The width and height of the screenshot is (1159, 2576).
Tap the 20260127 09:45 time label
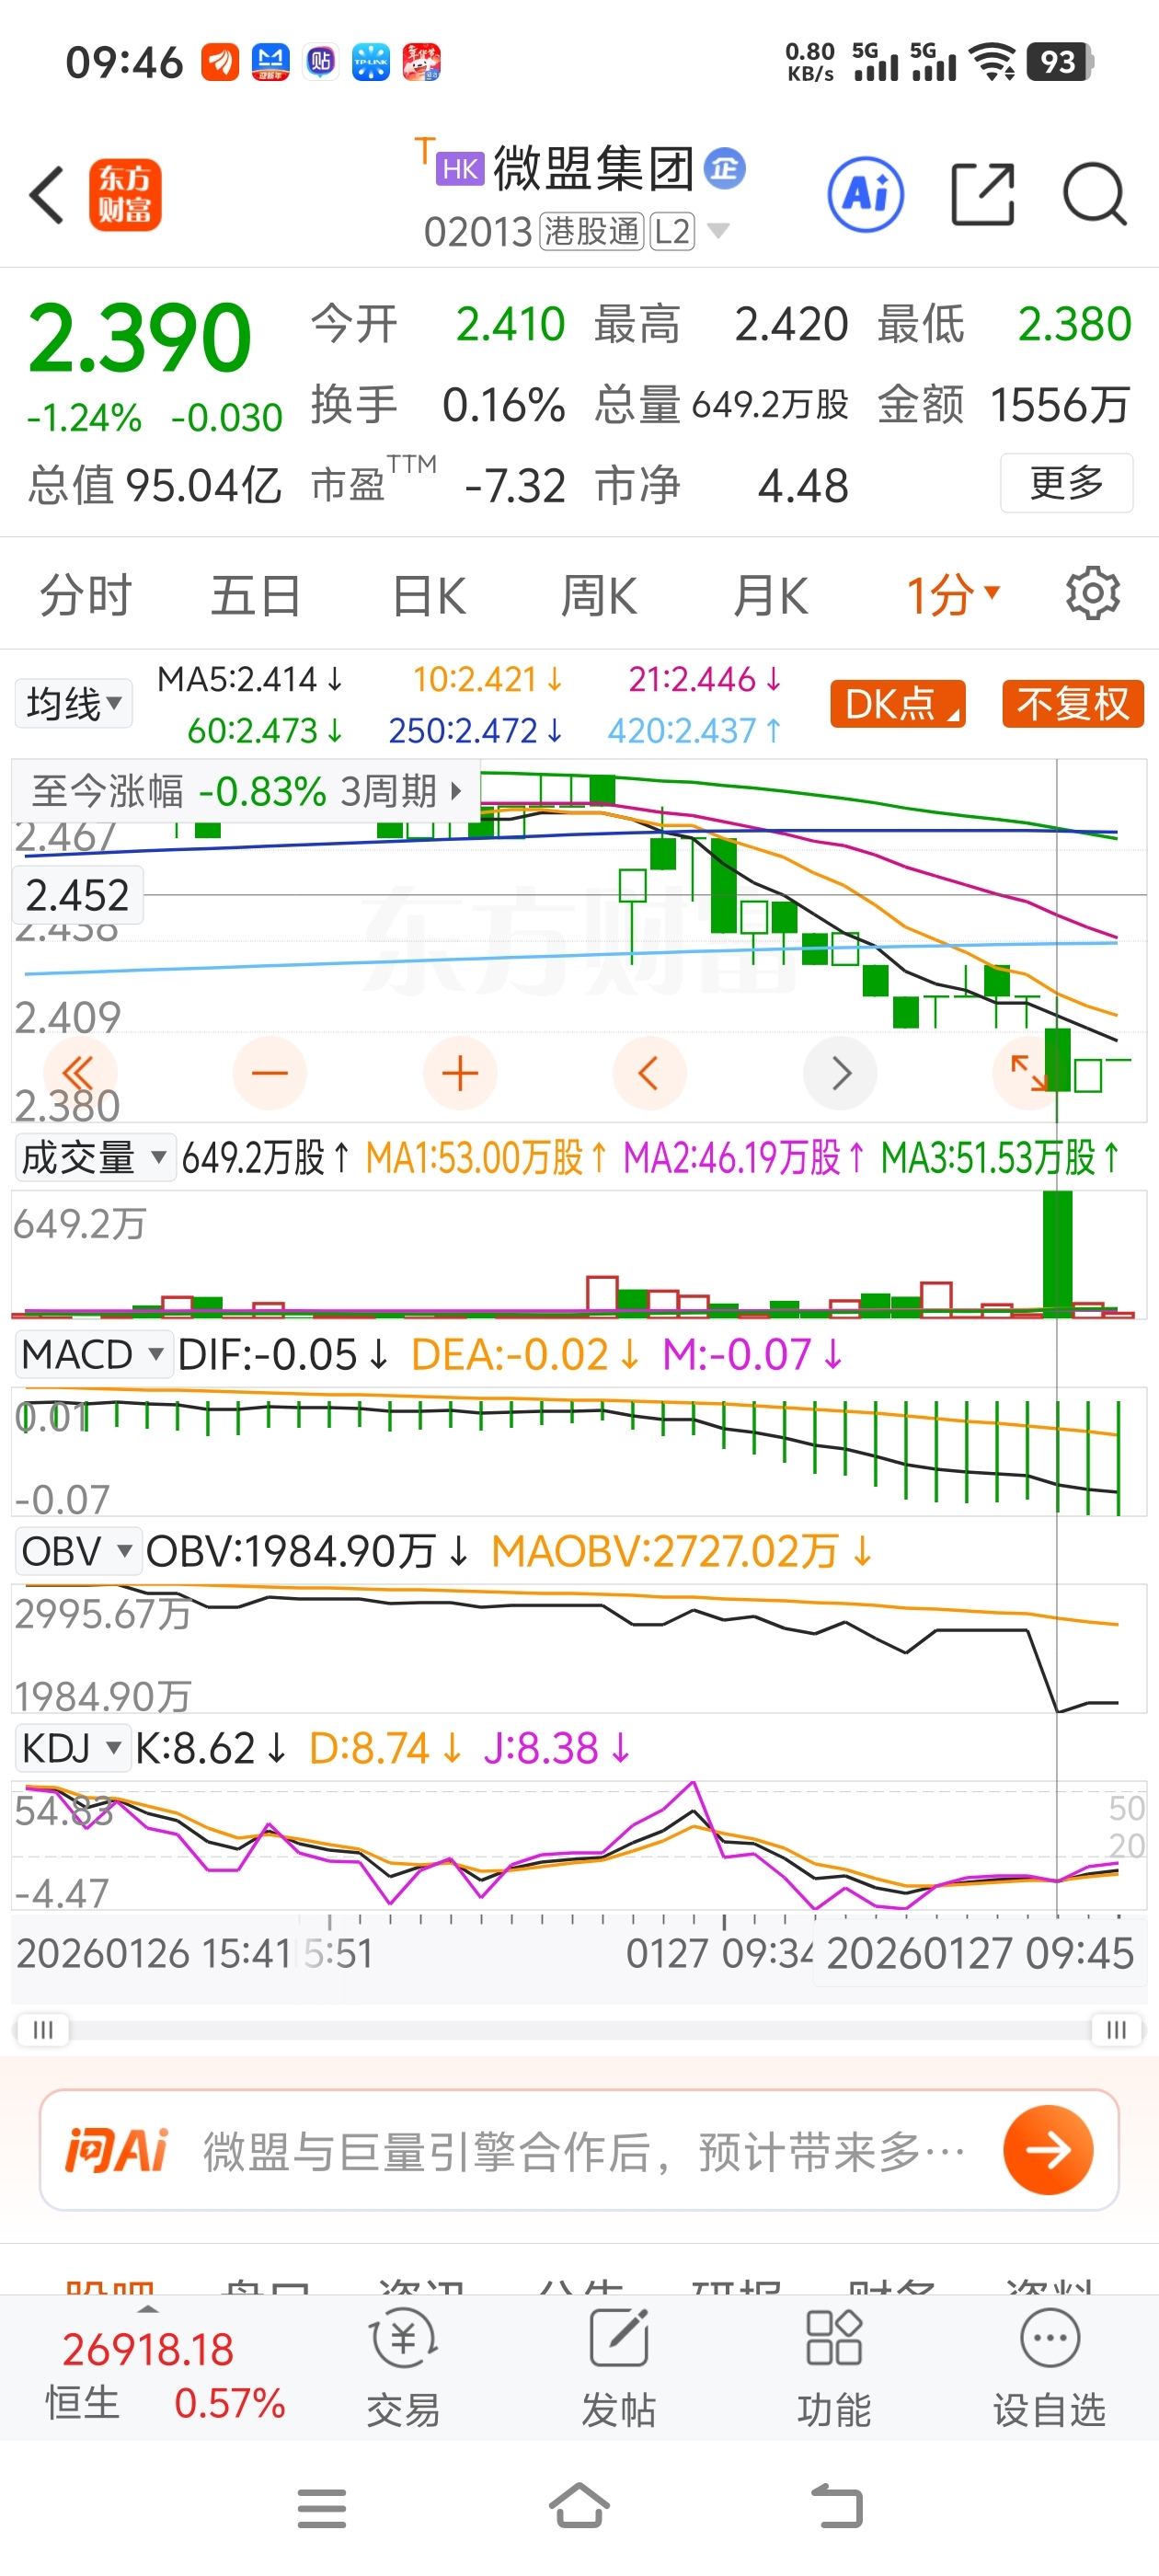pyautogui.click(x=980, y=1953)
